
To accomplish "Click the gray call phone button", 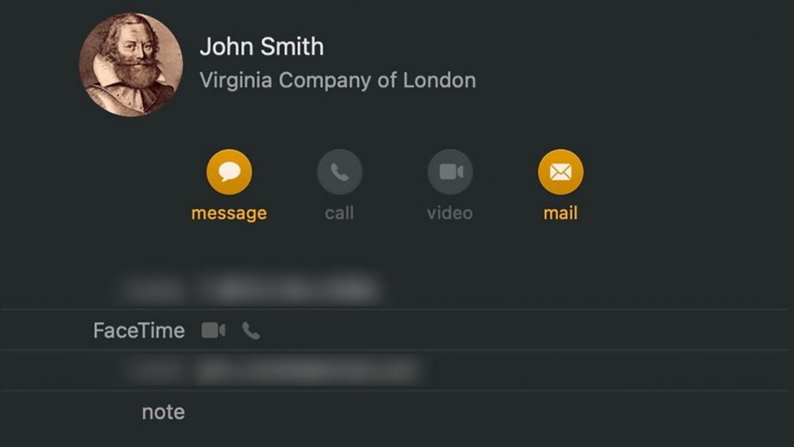I will [x=339, y=172].
